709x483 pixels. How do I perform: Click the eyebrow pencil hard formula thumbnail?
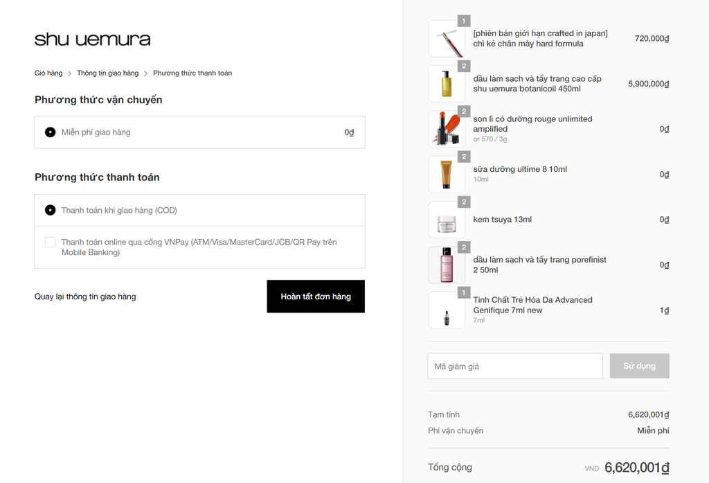447,39
